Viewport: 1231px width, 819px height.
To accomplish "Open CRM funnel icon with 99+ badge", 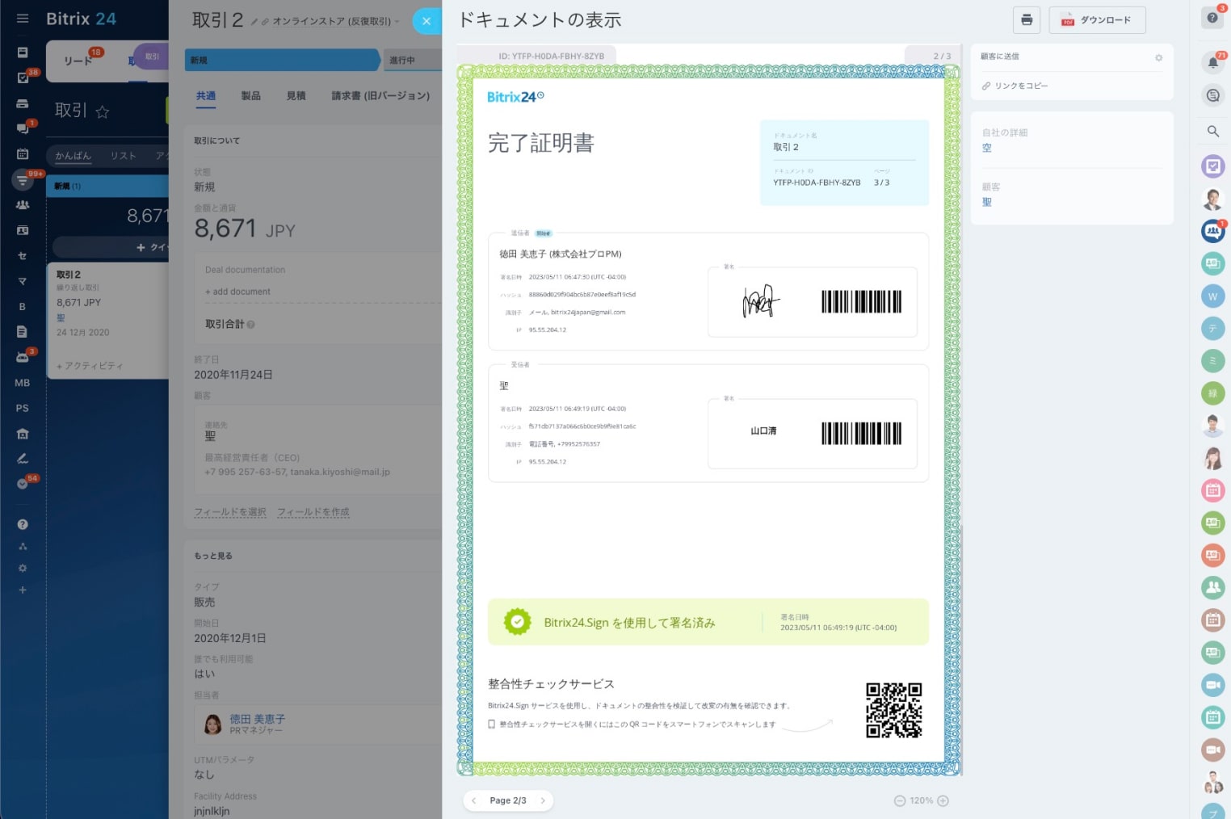I will 23,179.
